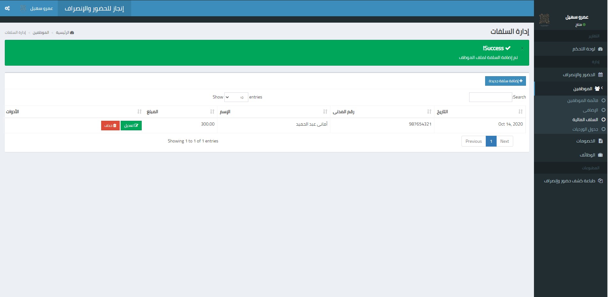
Task: Sort by رقم المدنى column arrows
Action: pos(429,112)
